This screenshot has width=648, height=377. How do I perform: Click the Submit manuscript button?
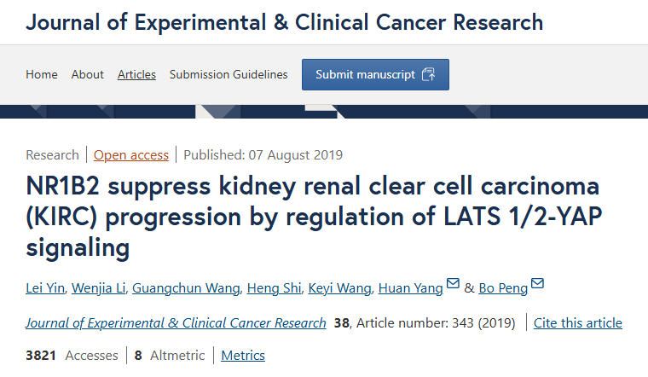(375, 74)
